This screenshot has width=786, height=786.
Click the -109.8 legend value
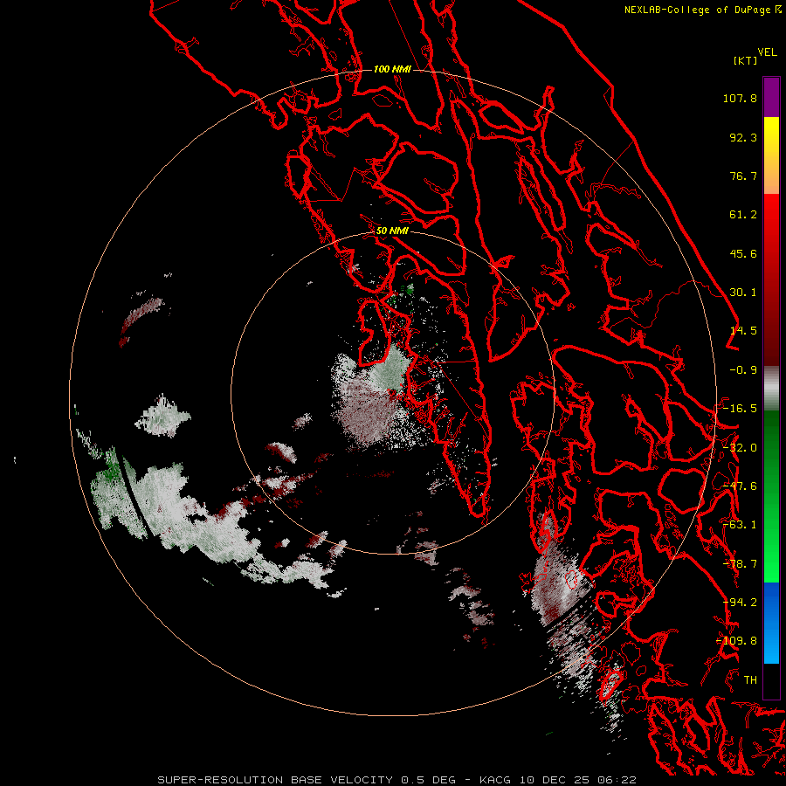pos(737,641)
